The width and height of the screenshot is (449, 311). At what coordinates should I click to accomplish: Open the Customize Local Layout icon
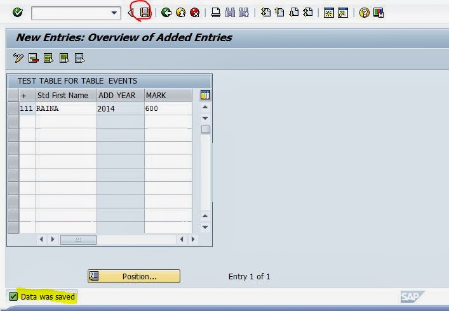[379, 13]
